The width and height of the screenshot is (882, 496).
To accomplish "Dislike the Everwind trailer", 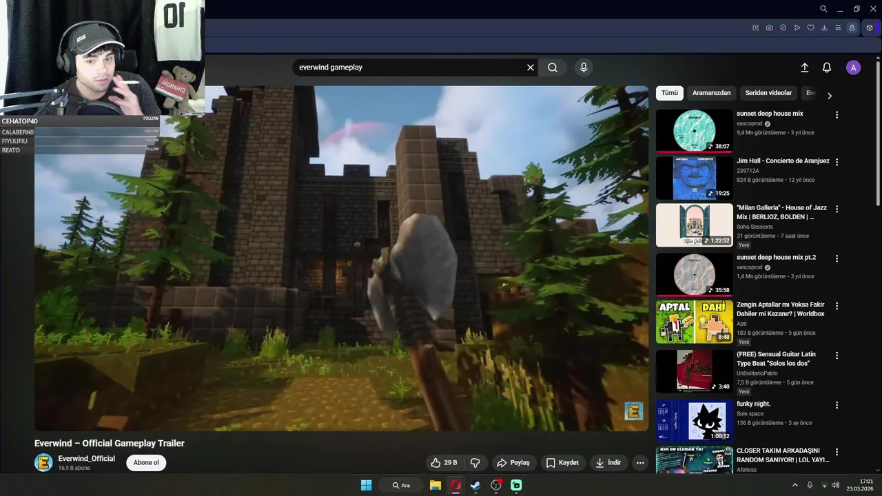I will [475, 463].
